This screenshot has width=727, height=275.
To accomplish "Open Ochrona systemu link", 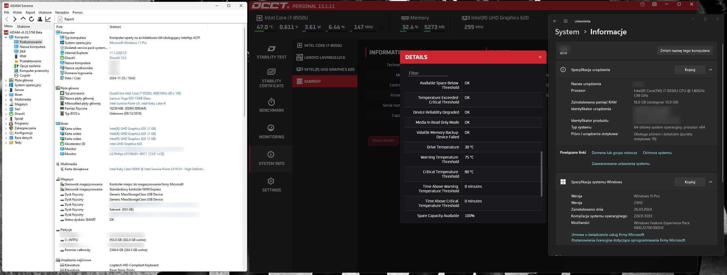I will coord(657,153).
